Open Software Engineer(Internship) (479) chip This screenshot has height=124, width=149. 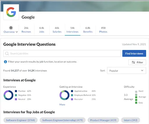point(63,120)
